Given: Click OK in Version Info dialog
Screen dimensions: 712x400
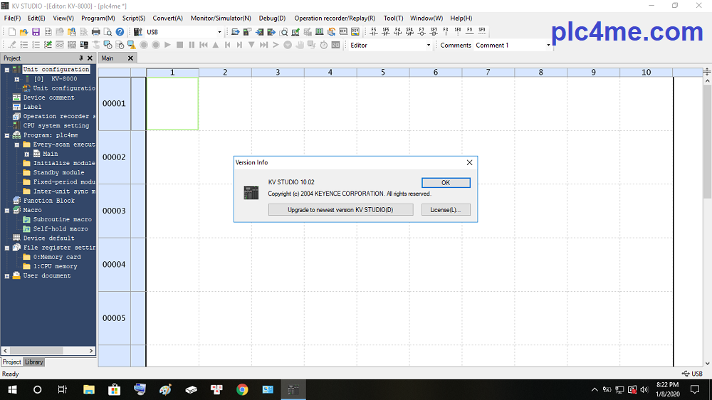Looking at the screenshot, I should pyautogui.click(x=446, y=183).
